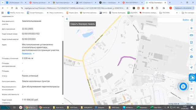Print the map
This screenshot has width=196, height=110.
pos(191,57)
